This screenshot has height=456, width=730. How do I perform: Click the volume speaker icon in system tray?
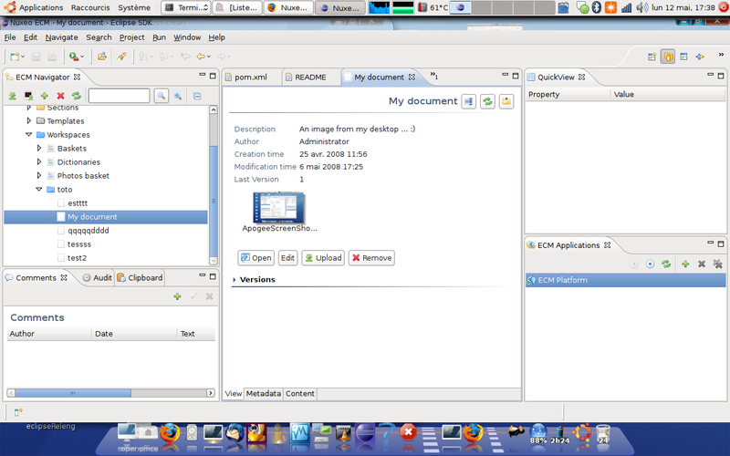641,7
